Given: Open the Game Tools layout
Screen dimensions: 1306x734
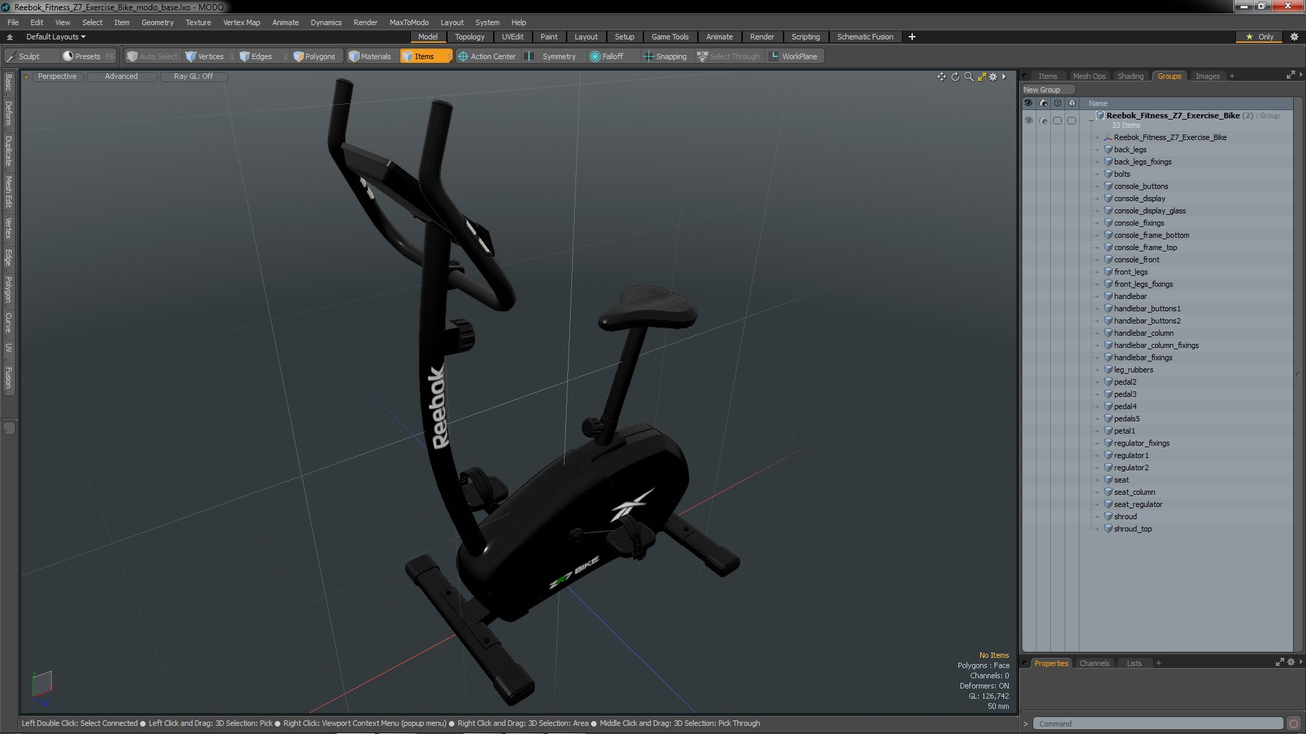Looking at the screenshot, I should pyautogui.click(x=669, y=37).
